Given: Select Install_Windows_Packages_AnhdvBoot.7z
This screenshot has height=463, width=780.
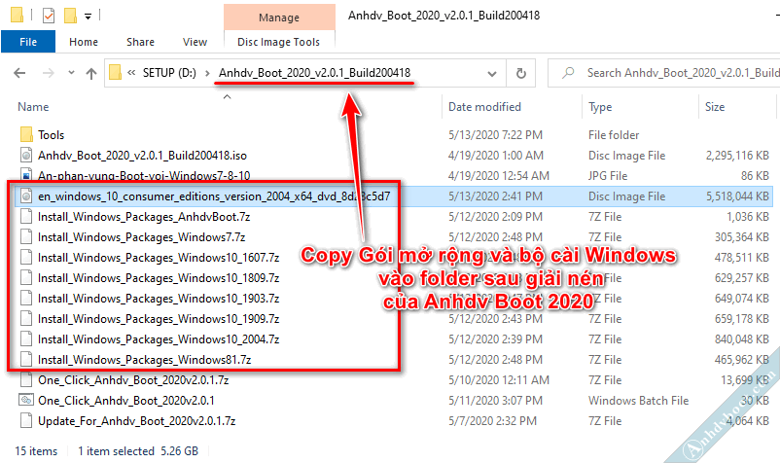Looking at the screenshot, I should [144, 217].
